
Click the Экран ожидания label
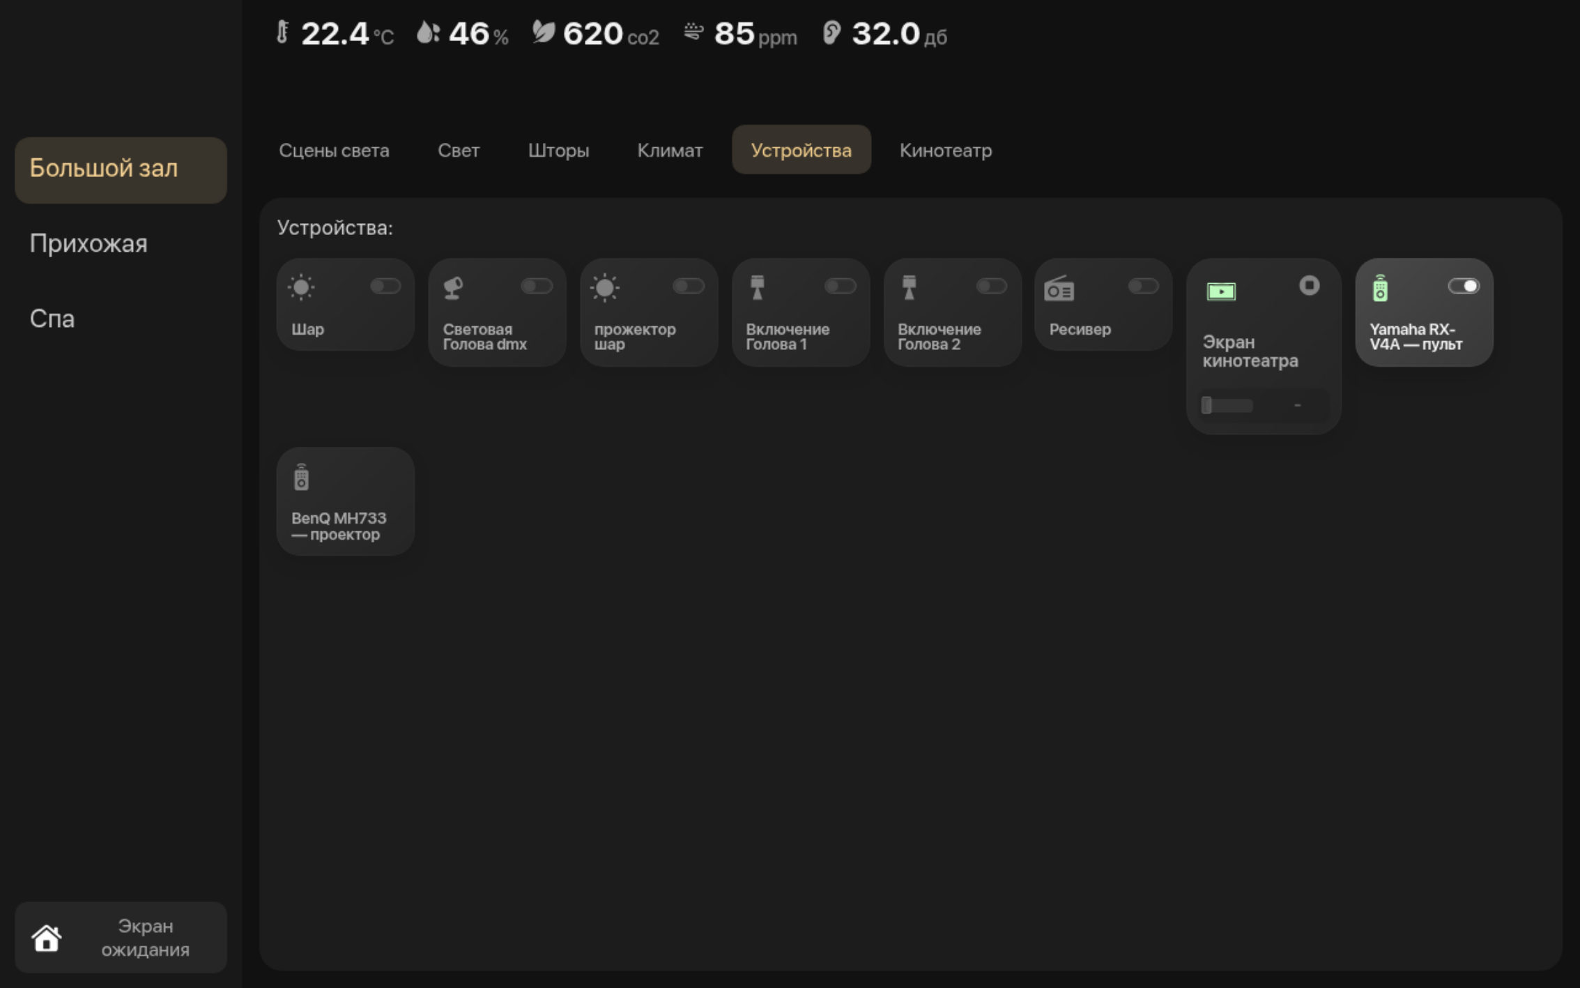pyautogui.click(x=145, y=938)
